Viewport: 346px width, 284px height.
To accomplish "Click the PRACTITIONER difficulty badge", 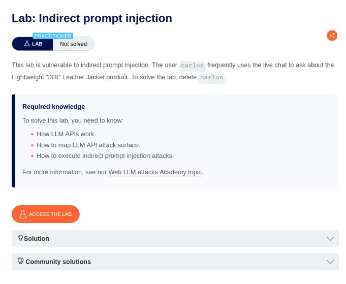I will (x=53, y=36).
